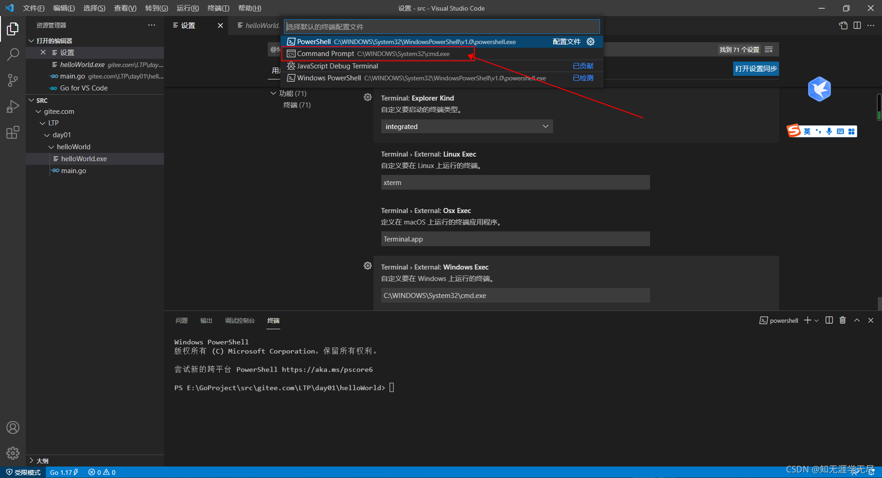The width and height of the screenshot is (882, 478).
Task: Open the Manage gear in activity bar
Action: (x=13, y=453)
